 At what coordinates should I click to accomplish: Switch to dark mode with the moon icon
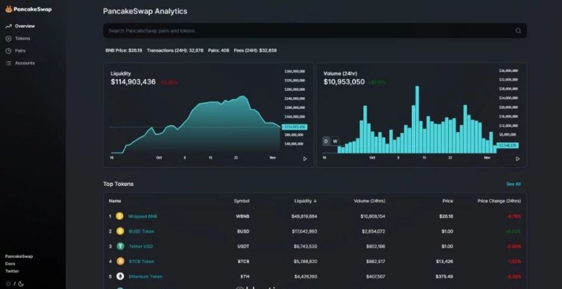(21, 283)
